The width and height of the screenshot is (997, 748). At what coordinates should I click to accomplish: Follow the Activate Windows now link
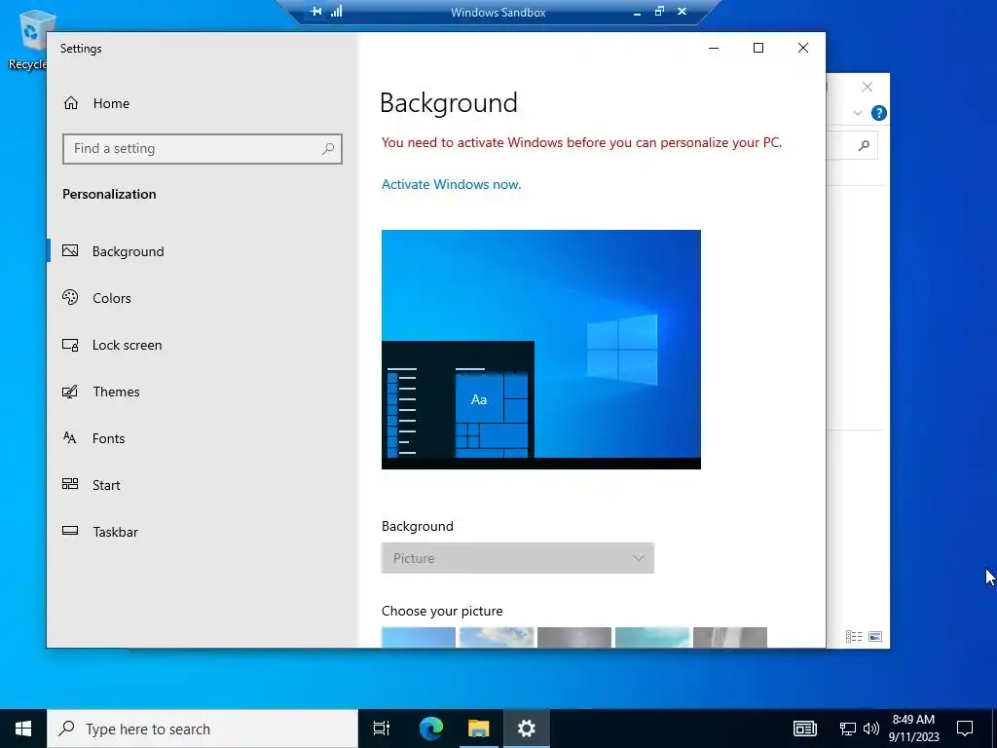click(452, 184)
